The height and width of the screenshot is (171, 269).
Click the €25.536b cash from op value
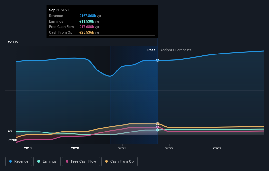click(86, 32)
